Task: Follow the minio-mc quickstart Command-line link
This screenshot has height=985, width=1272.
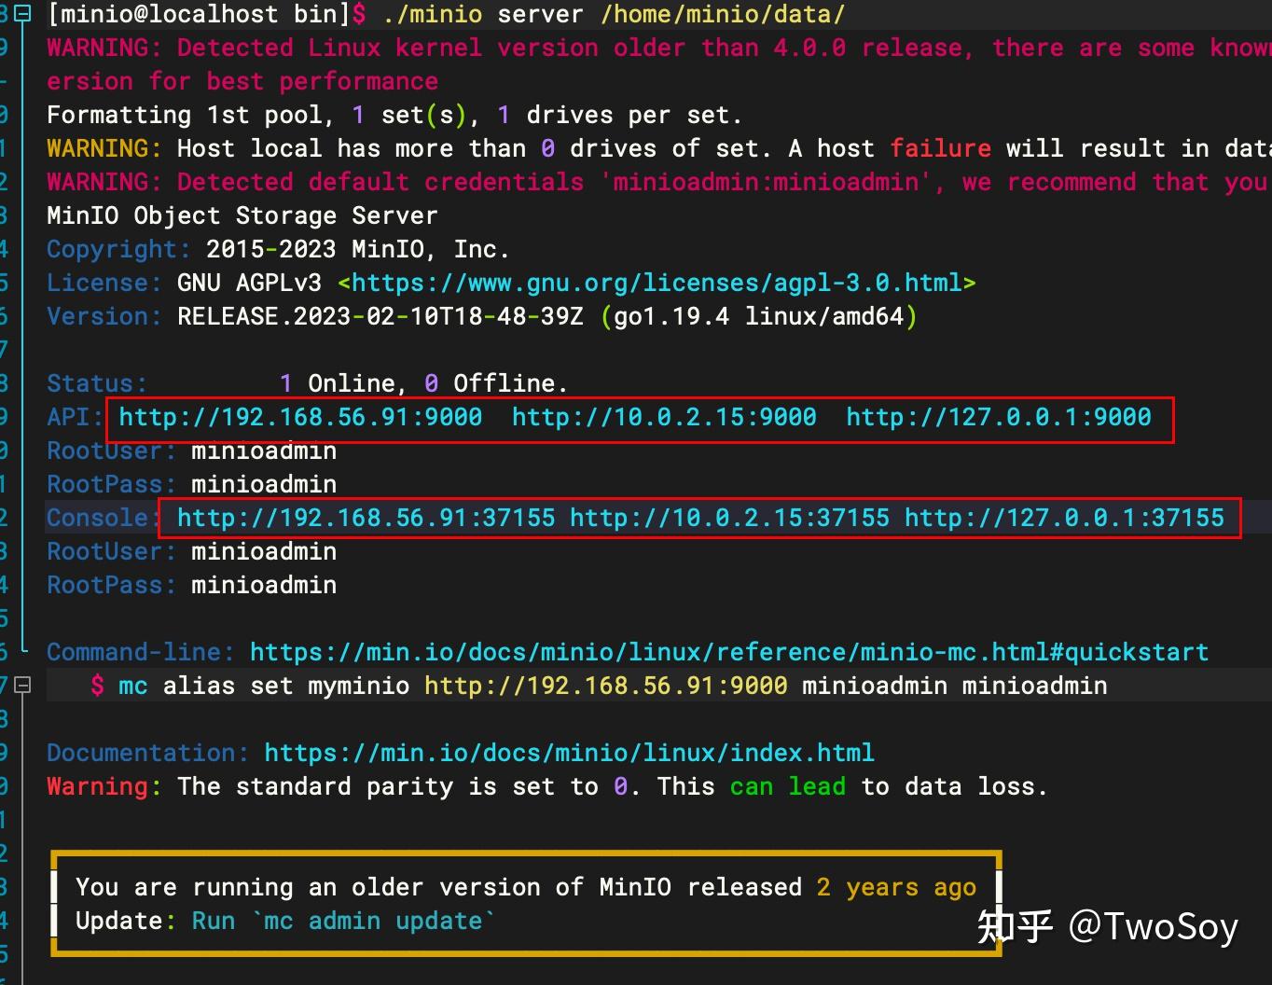Action: (x=728, y=652)
